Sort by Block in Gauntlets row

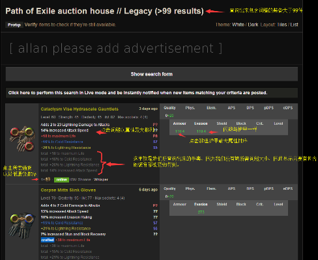pyautogui.click(x=241, y=123)
